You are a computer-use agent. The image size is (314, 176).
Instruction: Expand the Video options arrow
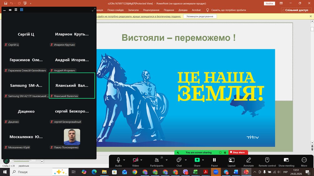(x=142, y=160)
